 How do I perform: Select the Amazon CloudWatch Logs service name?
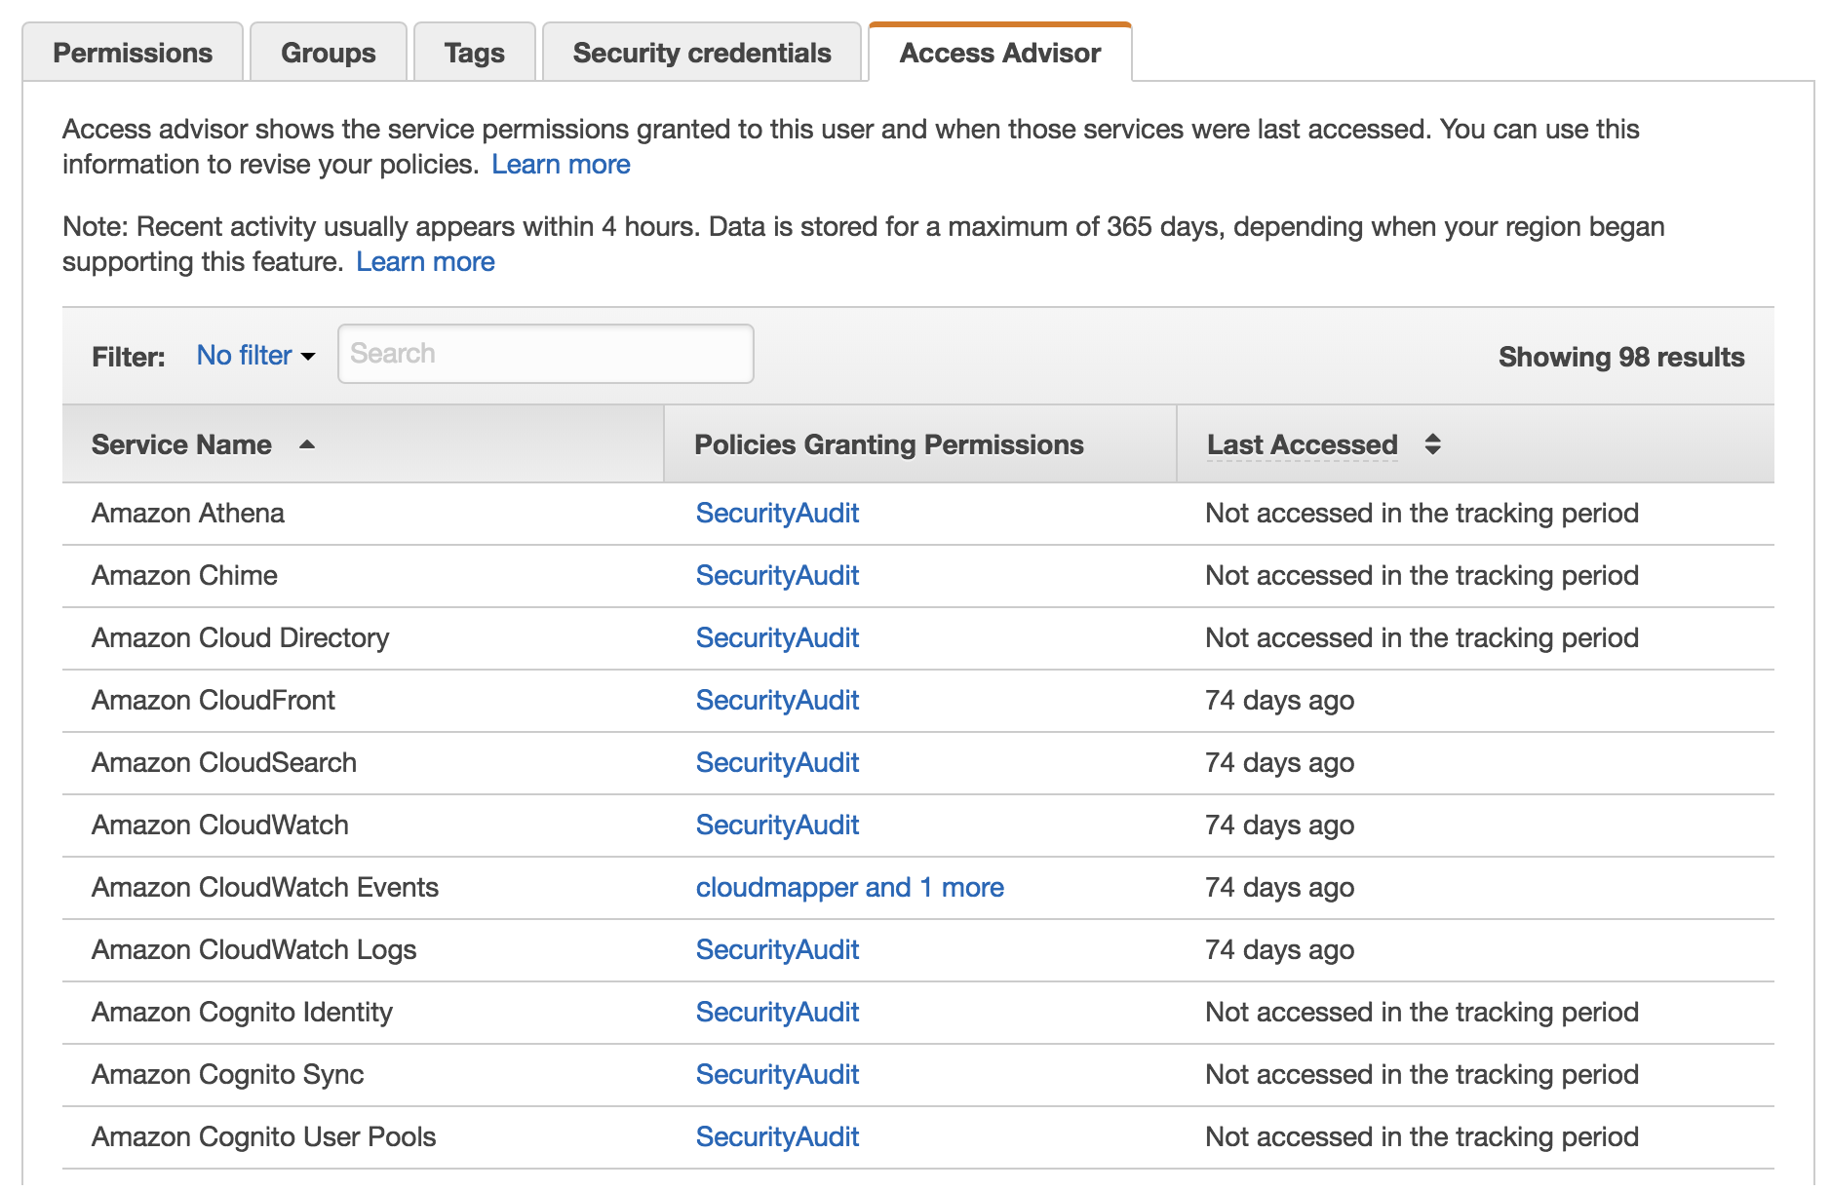[x=254, y=950]
